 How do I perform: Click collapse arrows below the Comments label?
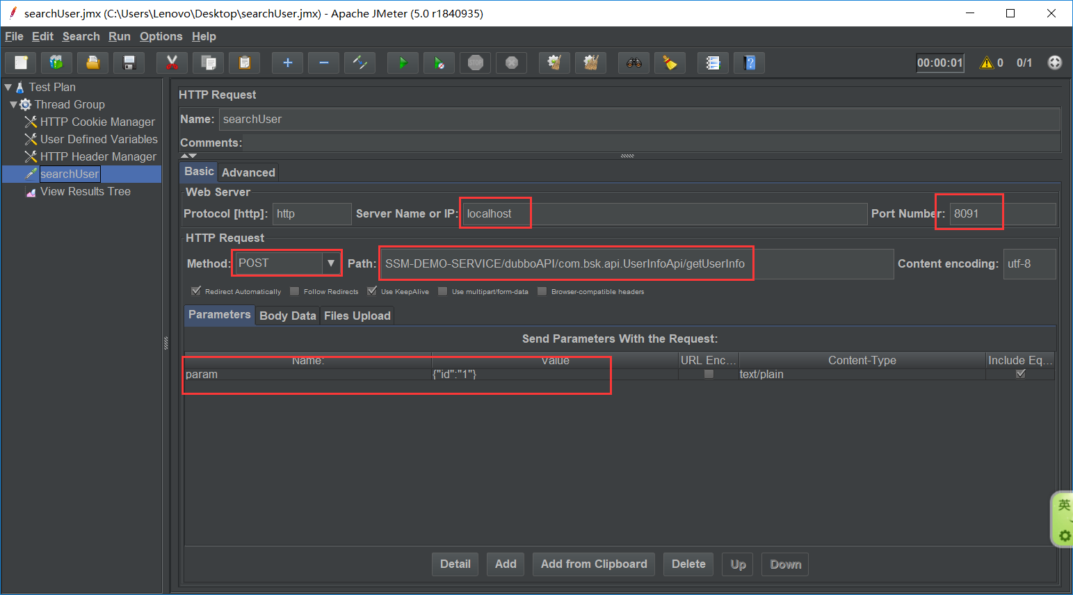[x=188, y=156]
